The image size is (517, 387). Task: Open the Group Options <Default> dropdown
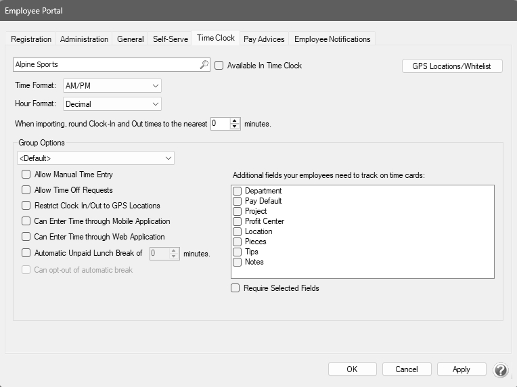[95, 158]
